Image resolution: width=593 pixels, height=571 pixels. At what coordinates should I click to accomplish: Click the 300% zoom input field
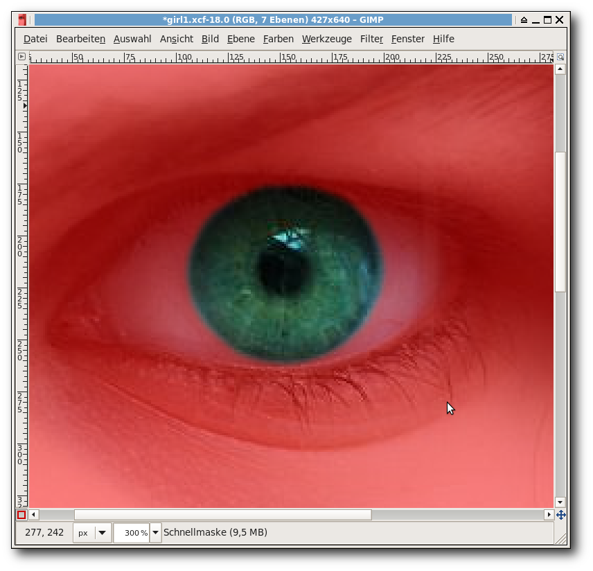131,533
